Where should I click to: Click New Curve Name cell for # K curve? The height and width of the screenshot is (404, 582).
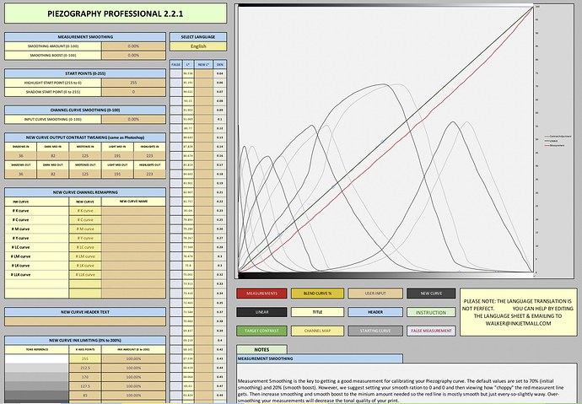[x=133, y=211]
